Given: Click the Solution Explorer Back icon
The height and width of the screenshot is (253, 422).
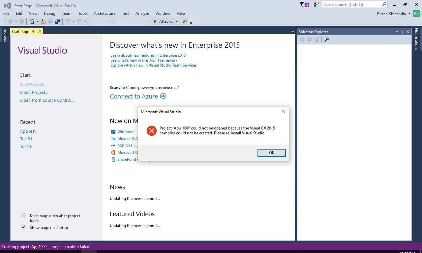Looking at the screenshot, I should (x=302, y=40).
